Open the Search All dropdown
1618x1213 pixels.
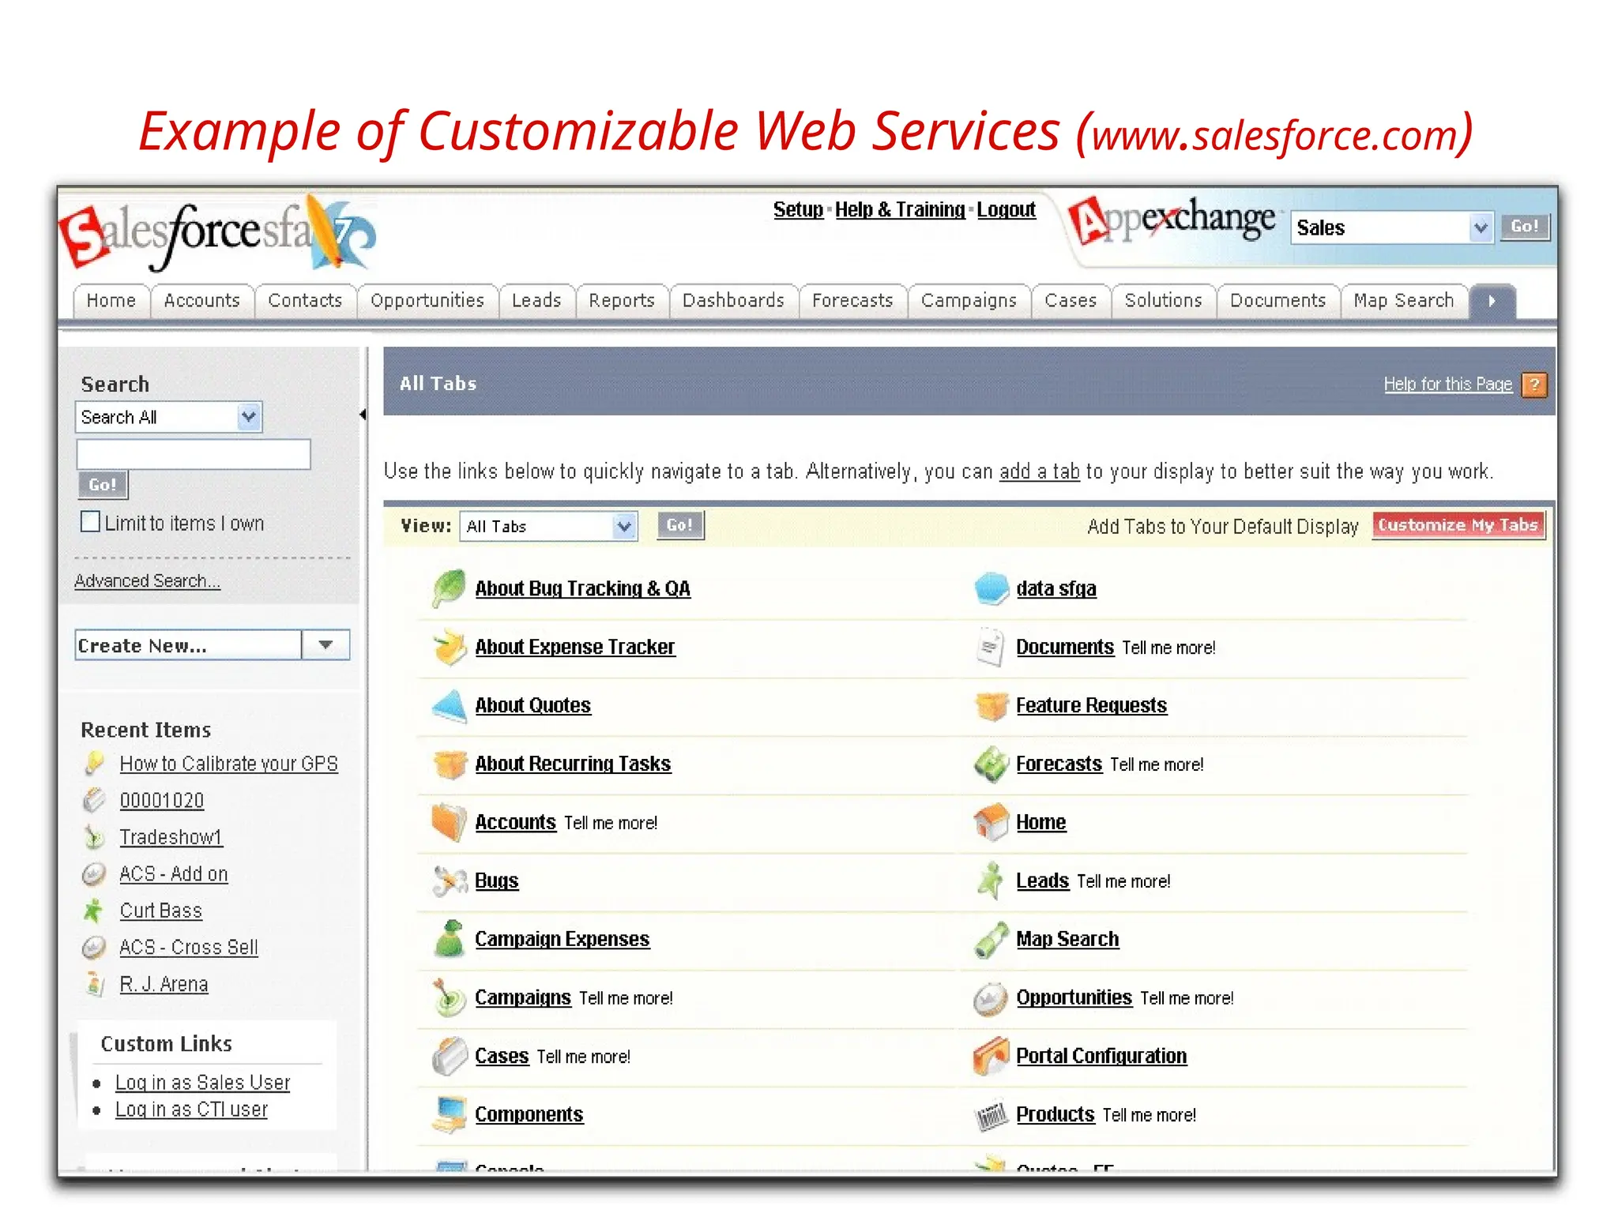point(168,417)
